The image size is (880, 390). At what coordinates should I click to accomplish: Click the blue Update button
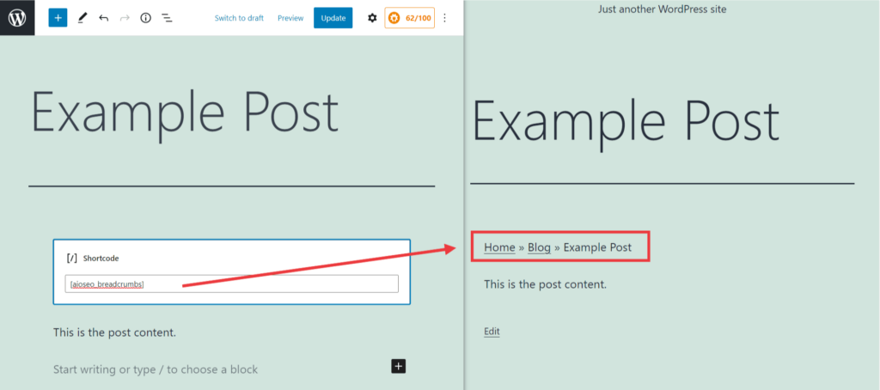click(333, 18)
